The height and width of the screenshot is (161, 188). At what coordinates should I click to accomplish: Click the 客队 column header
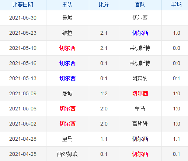click(140, 5)
